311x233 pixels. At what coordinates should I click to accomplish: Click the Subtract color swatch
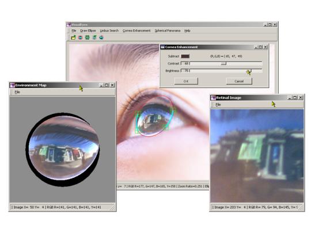[x=185, y=56]
